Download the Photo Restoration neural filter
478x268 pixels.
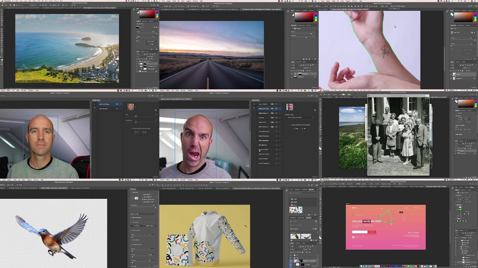276,131
